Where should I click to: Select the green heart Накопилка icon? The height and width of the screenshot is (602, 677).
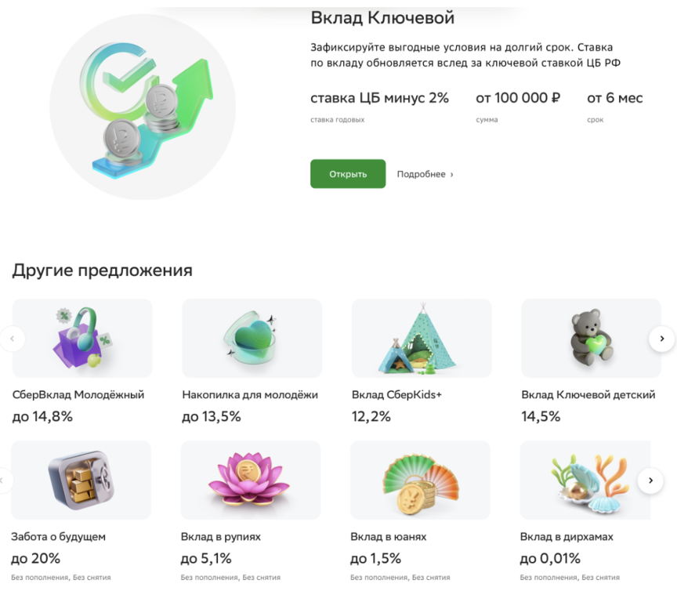252,338
